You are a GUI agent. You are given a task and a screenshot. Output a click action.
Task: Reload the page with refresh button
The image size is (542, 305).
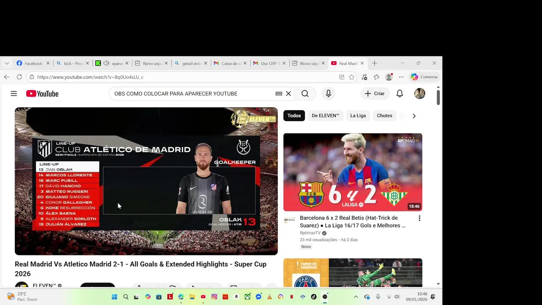coord(19,77)
